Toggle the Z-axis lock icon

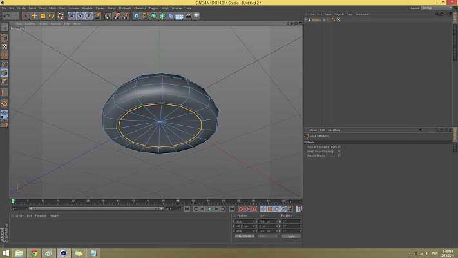88,15
